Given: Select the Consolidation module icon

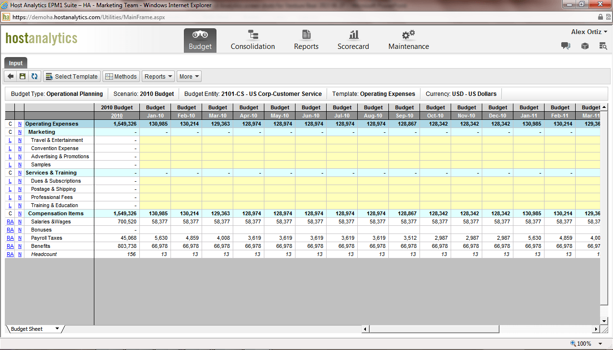Looking at the screenshot, I should (252, 40).
